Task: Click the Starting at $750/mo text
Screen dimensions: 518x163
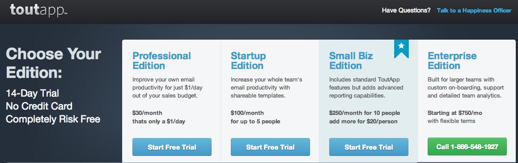Action: click(x=455, y=113)
